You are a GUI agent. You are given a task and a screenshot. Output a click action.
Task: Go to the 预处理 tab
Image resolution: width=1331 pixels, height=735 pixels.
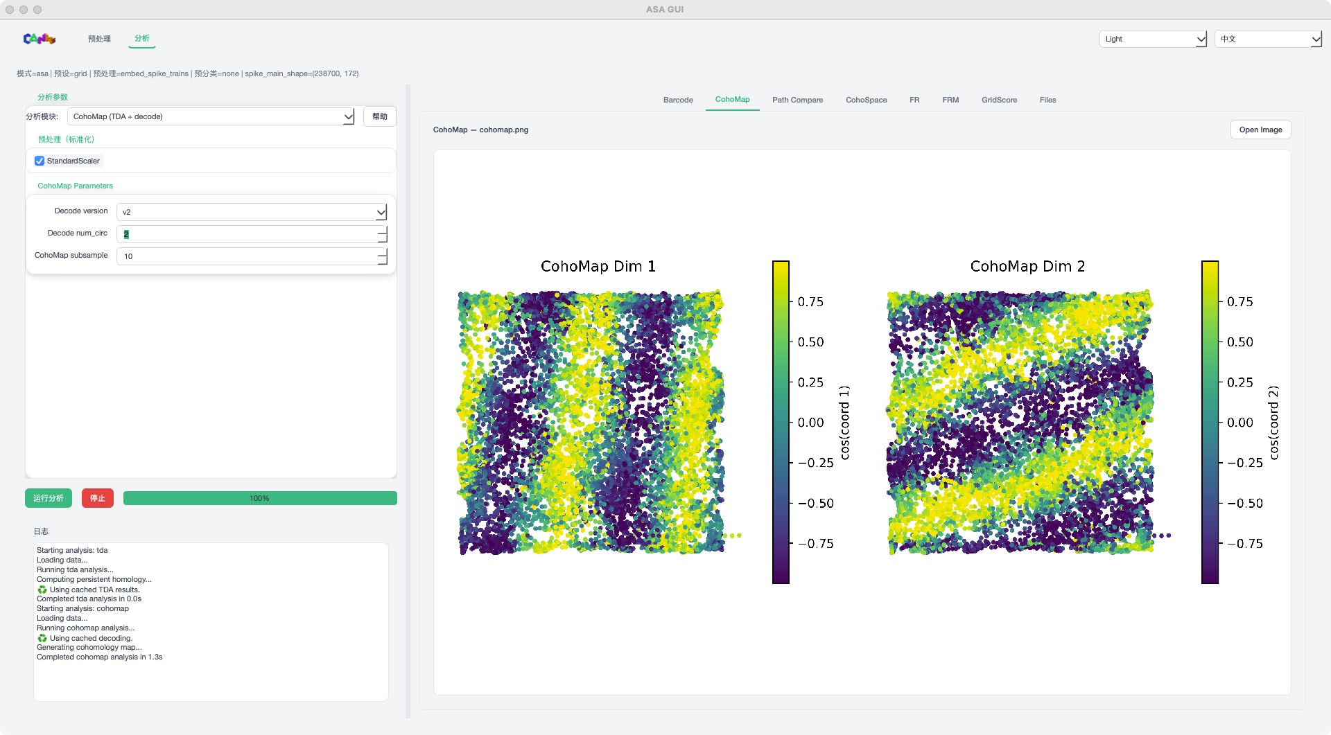click(x=99, y=39)
